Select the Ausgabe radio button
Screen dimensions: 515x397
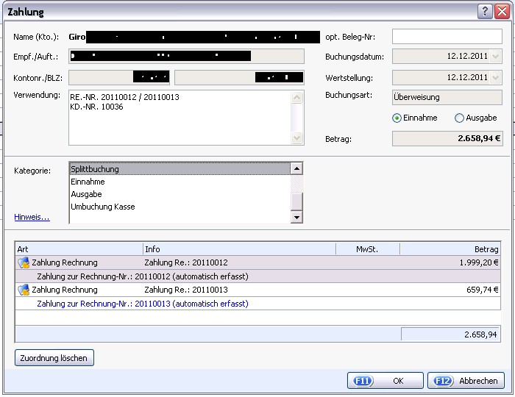[459, 118]
